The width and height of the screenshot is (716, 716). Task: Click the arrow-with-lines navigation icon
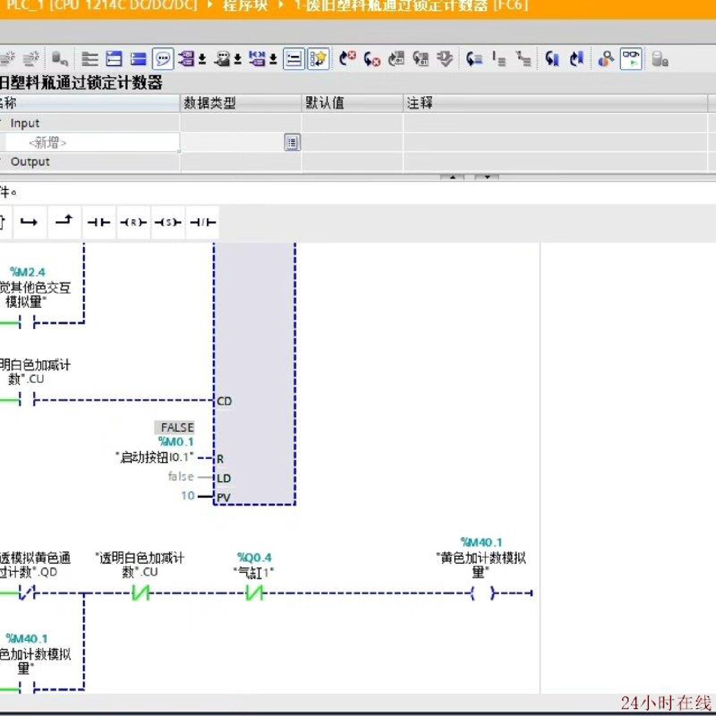(x=474, y=59)
